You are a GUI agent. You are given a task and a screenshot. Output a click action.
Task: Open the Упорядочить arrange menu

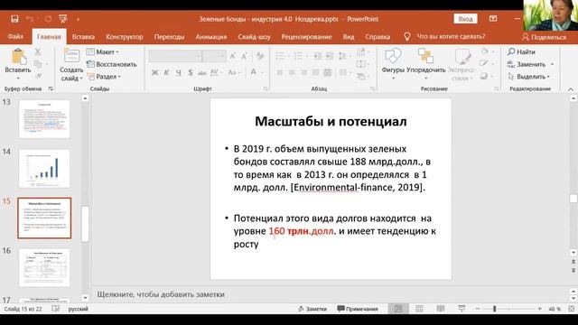tap(425, 64)
